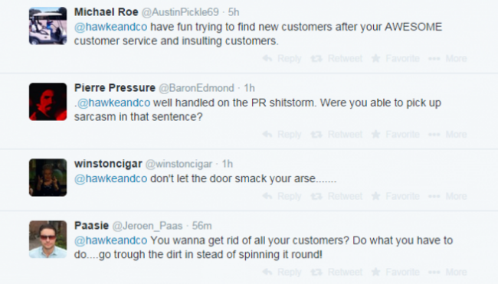The image size is (498, 284).
Task: Reply to Michael Roe's tweet
Action: pyautogui.click(x=282, y=59)
